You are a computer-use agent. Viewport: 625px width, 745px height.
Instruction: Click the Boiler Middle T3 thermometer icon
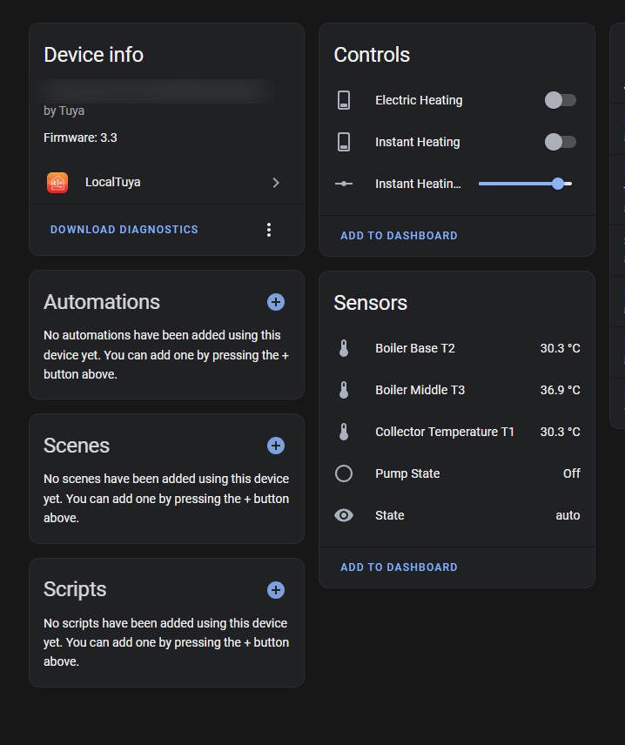point(344,390)
